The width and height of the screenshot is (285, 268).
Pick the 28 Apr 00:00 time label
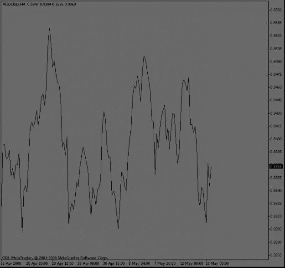coord(88,263)
